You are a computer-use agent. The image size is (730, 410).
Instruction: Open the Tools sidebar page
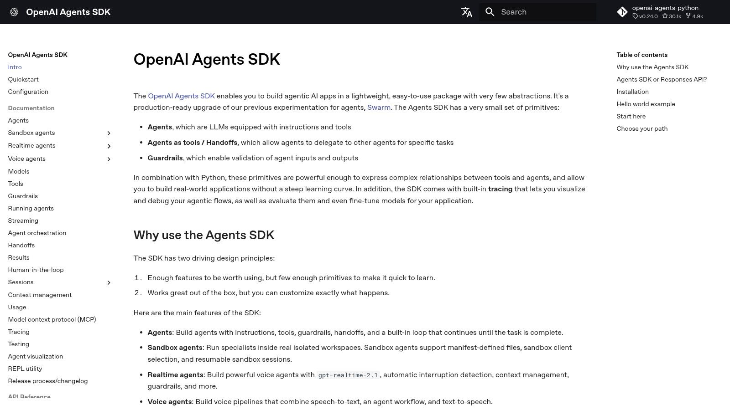click(x=16, y=184)
